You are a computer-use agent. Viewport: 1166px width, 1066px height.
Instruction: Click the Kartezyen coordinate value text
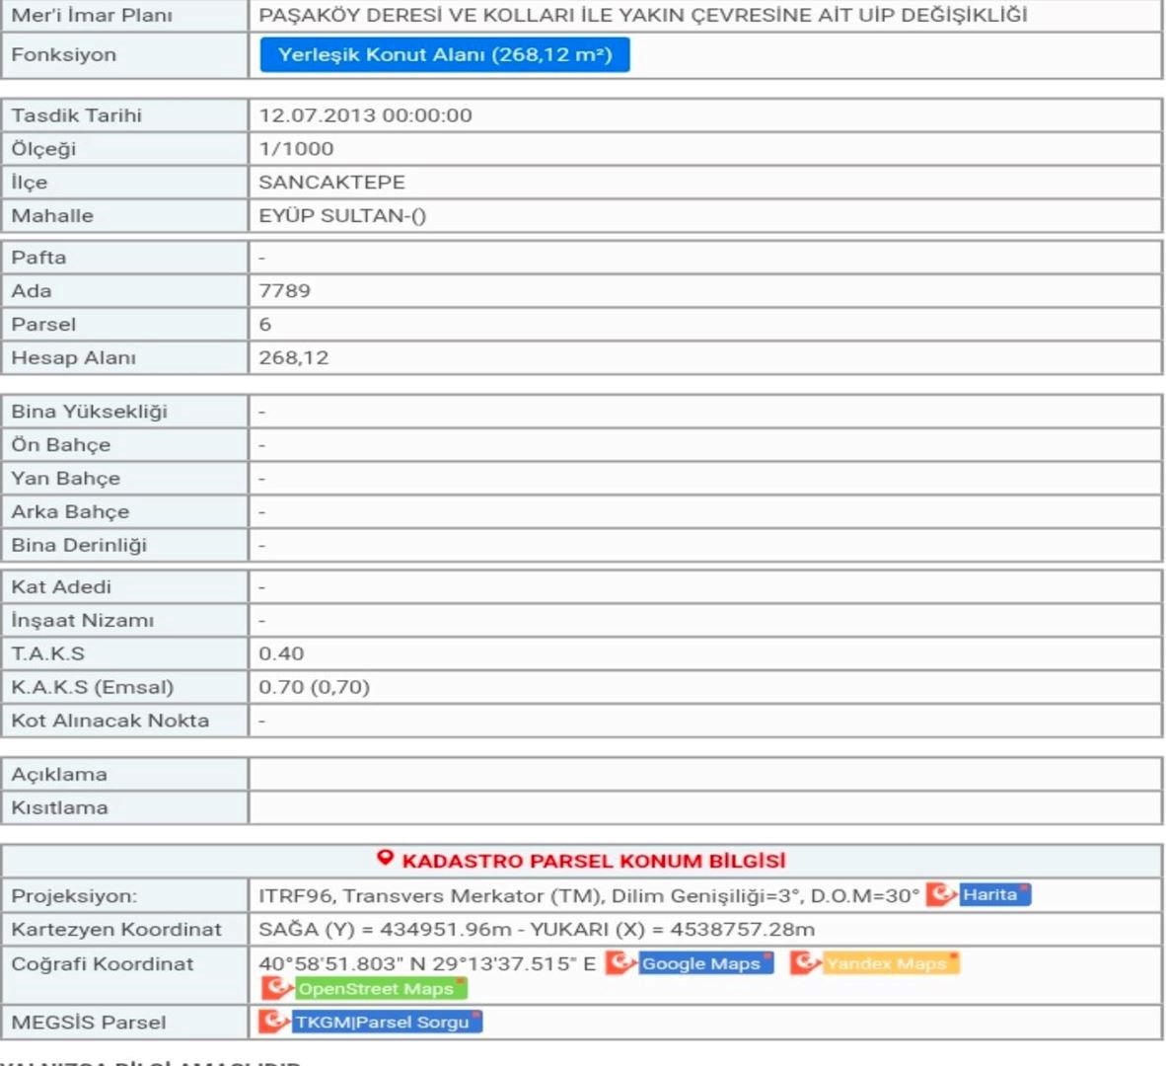click(x=537, y=929)
